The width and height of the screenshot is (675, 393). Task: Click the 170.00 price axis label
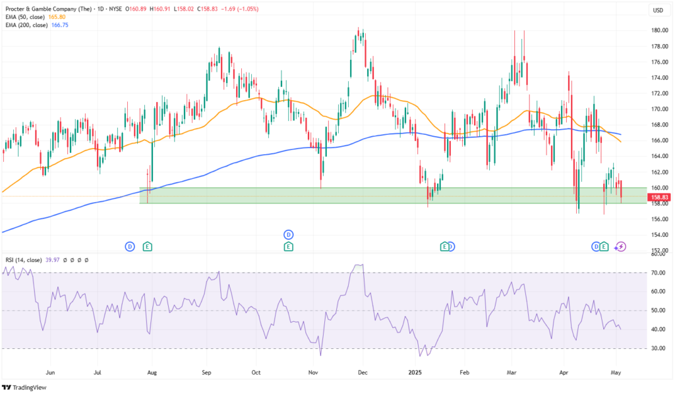coord(660,109)
